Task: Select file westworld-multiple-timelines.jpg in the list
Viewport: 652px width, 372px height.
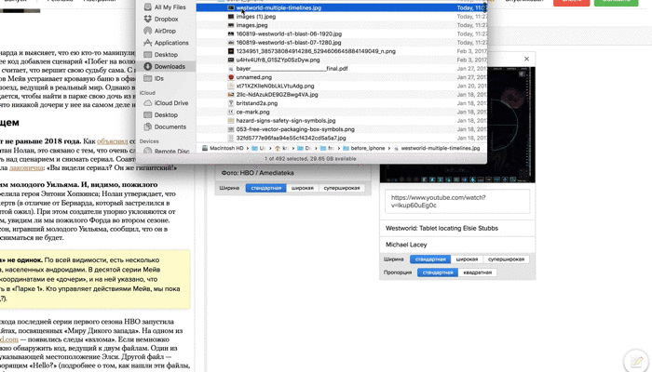Action: point(278,7)
